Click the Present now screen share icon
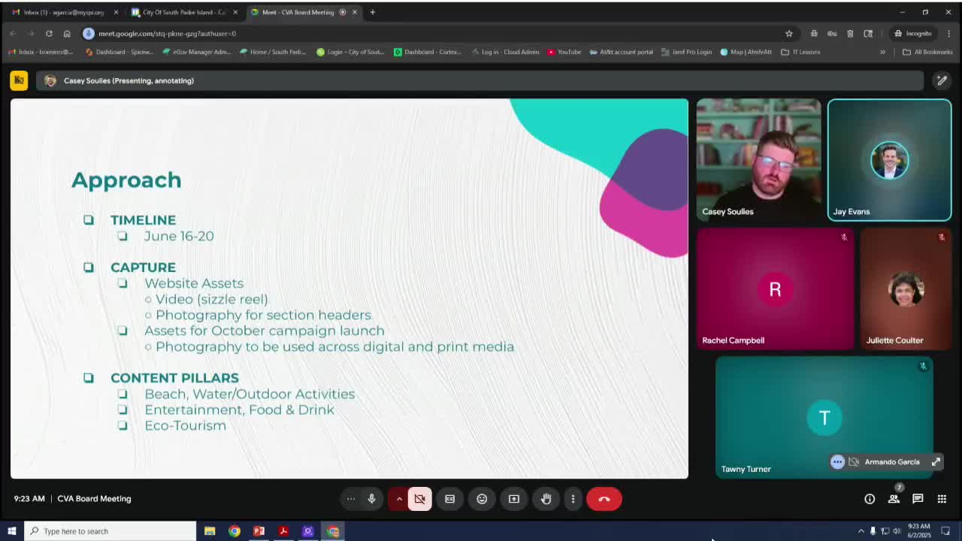962x541 pixels. 514,499
